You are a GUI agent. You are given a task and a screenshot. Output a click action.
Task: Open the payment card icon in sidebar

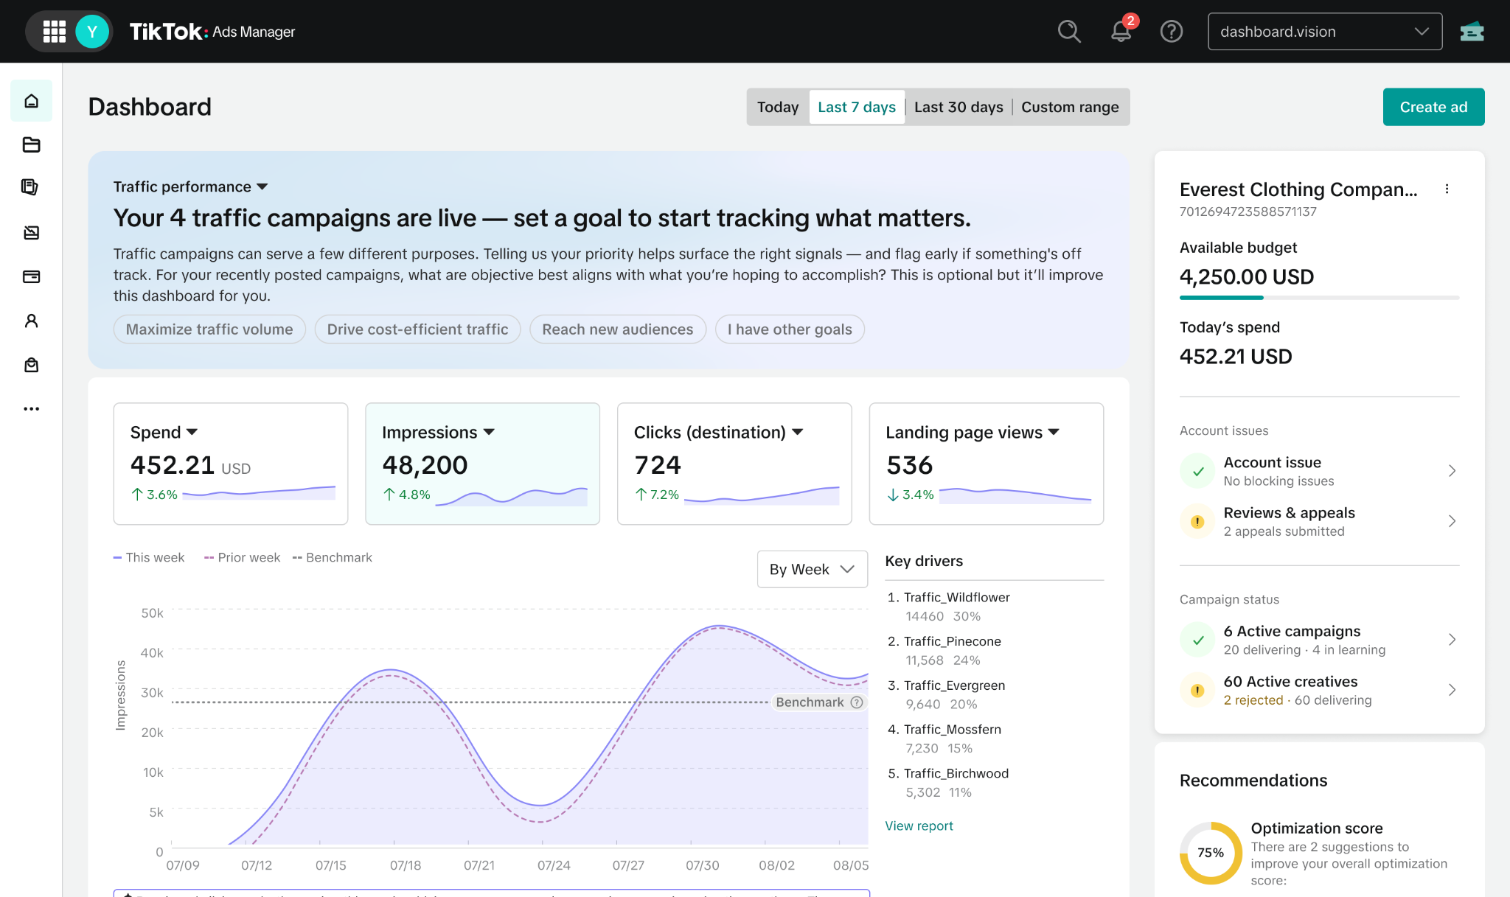[31, 277]
